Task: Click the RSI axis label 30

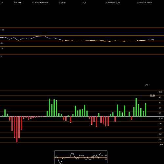Action: tap(2, 48)
